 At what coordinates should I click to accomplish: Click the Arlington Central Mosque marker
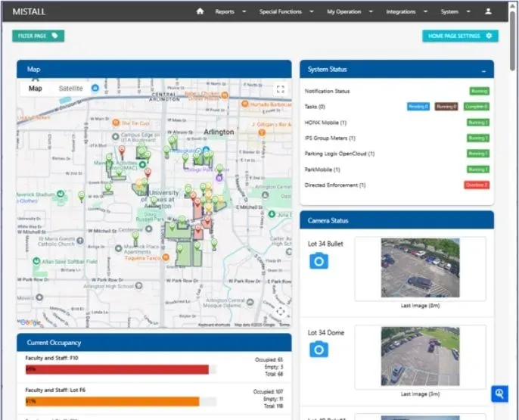click(x=250, y=302)
